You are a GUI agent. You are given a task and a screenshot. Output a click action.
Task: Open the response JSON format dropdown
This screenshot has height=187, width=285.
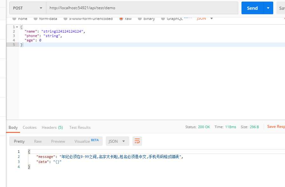[x=118, y=141]
